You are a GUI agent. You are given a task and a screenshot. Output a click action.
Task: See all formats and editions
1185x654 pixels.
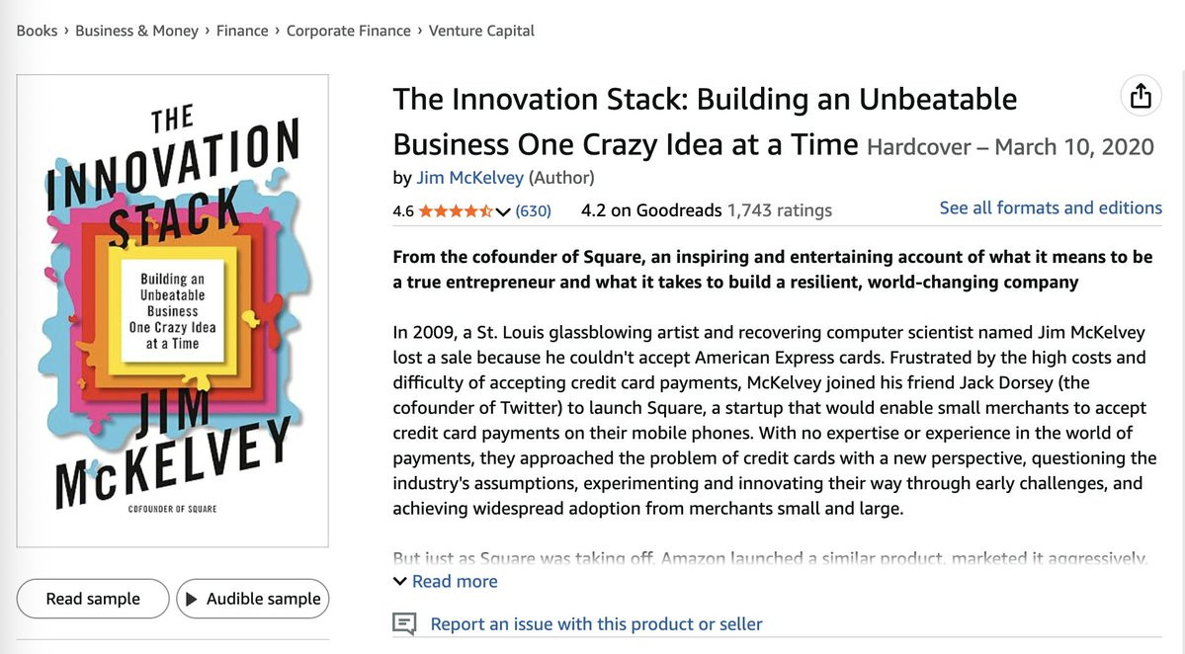(x=1050, y=207)
